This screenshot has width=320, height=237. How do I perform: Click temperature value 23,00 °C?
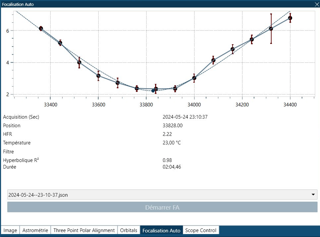(x=172, y=143)
